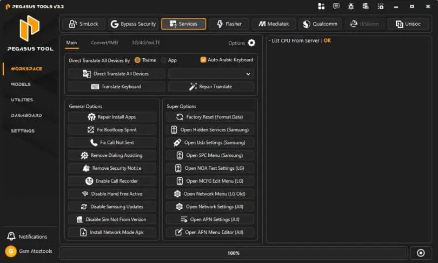Open the Unisoc tab
This screenshot has height=263, width=438.
(408, 24)
